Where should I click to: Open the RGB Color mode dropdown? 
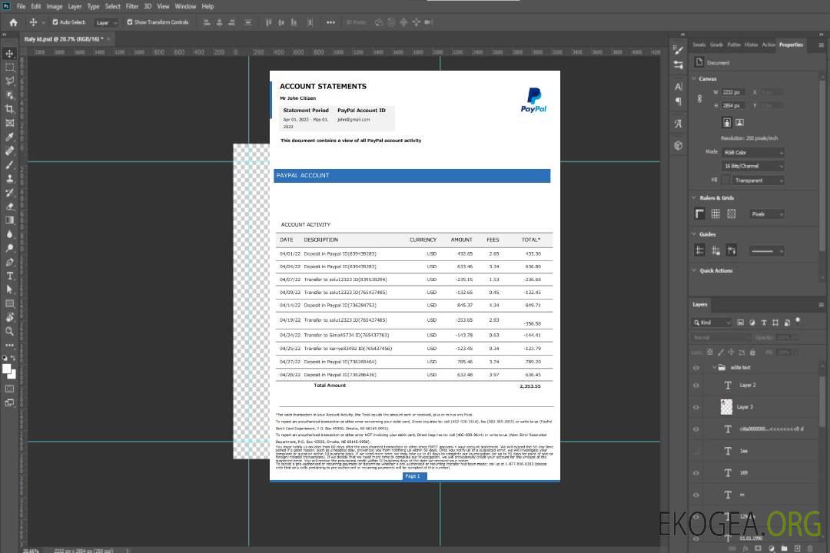coord(752,152)
